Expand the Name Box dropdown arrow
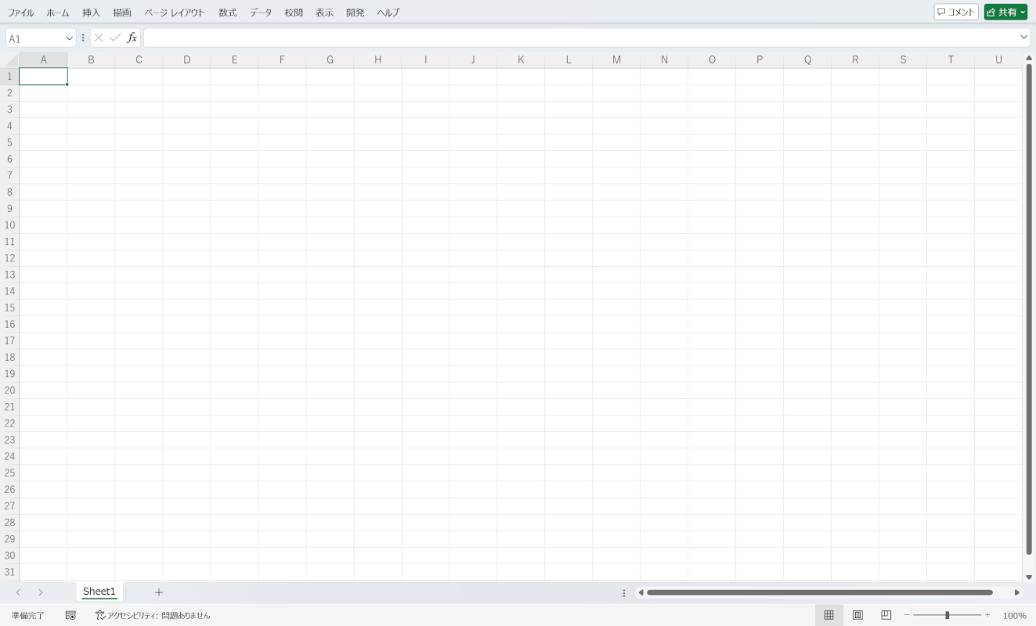The image size is (1036, 626). click(x=69, y=38)
